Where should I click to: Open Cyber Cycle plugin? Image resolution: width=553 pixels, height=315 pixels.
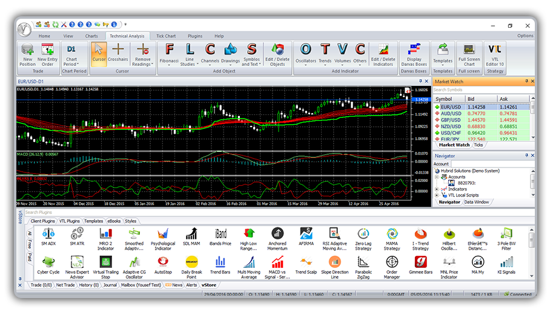click(x=48, y=265)
